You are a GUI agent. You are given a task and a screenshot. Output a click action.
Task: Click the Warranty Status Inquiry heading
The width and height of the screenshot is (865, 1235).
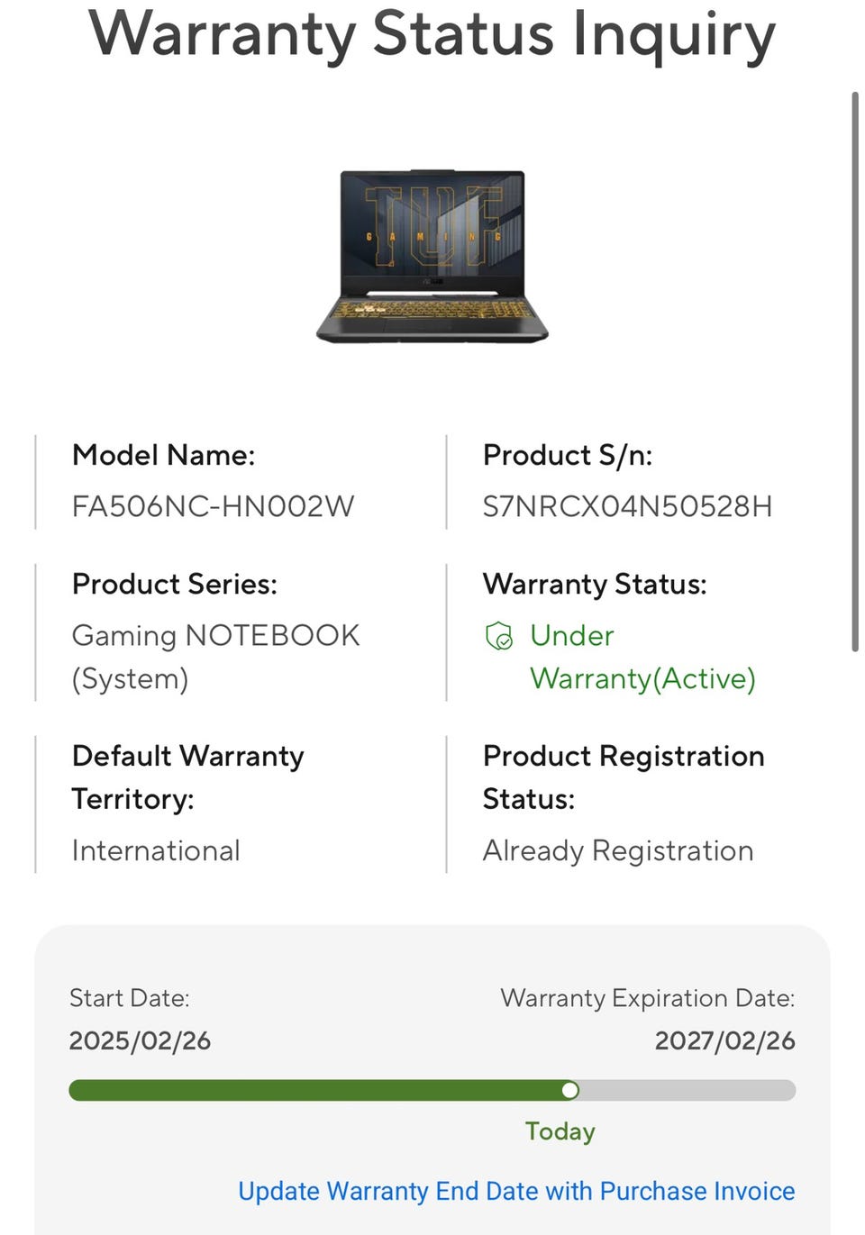click(x=432, y=34)
